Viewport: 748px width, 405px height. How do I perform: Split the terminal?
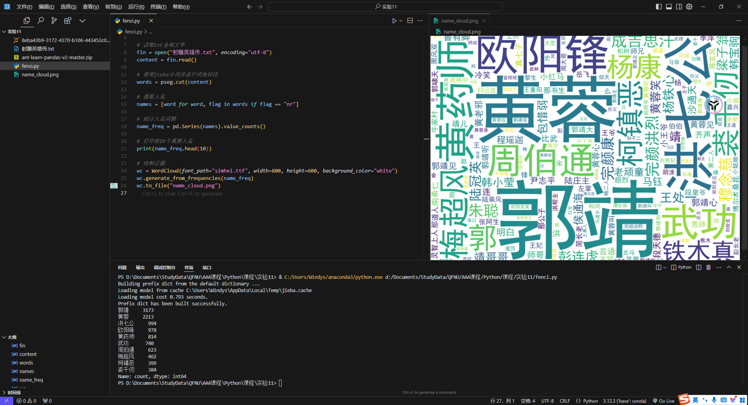[x=699, y=267]
